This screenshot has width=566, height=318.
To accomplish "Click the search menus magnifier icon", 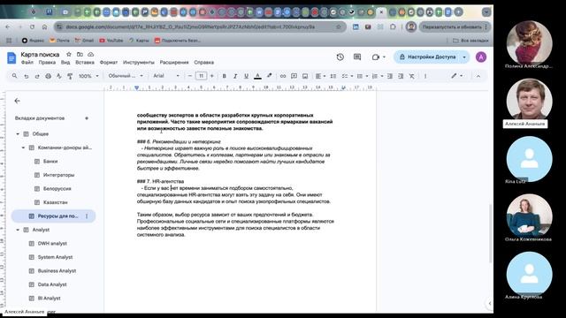I will (x=14, y=76).
